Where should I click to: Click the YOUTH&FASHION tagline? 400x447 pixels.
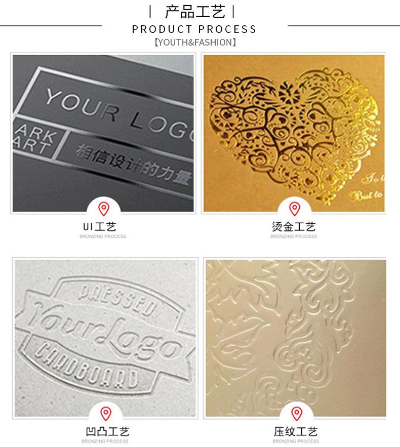(x=195, y=43)
